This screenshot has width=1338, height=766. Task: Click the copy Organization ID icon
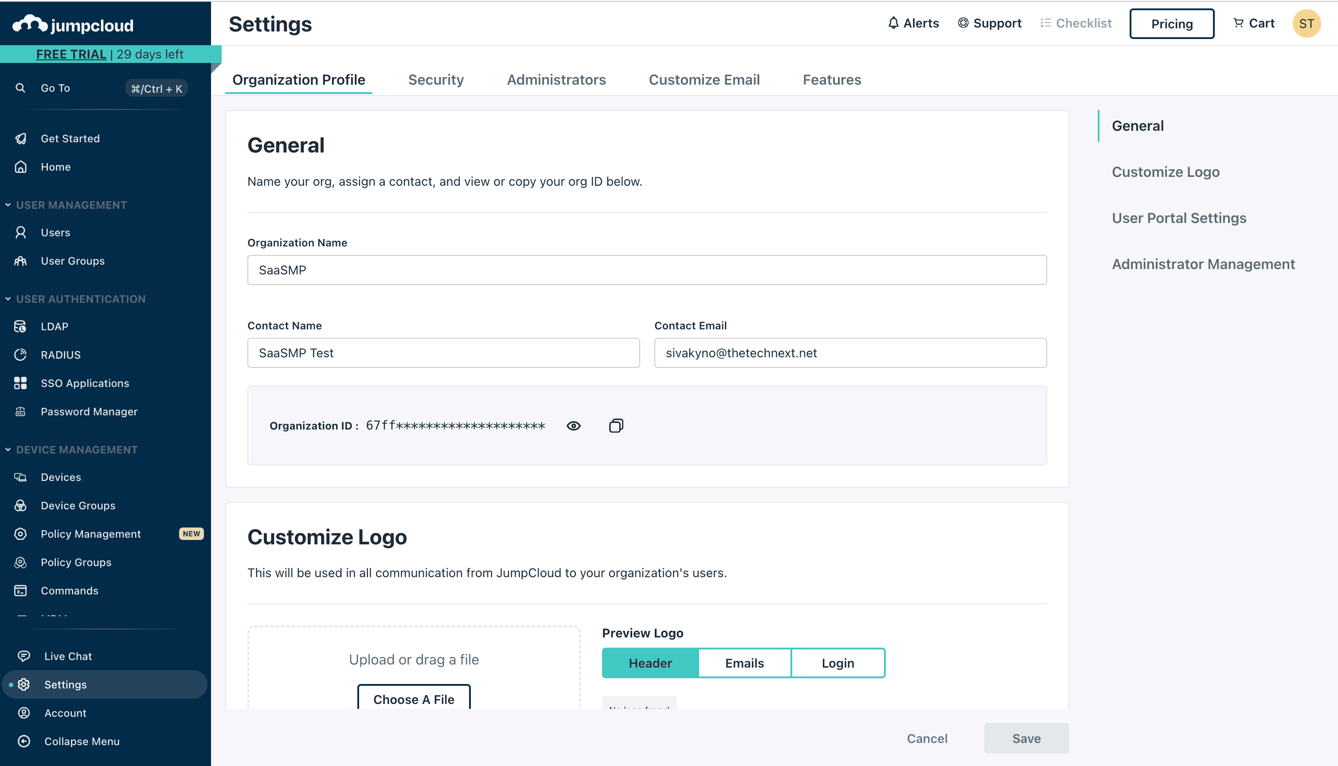tap(616, 426)
